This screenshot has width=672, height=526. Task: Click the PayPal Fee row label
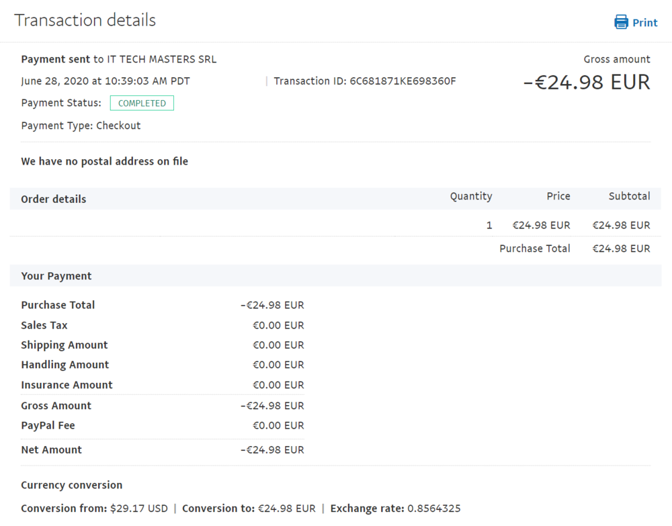[48, 425]
